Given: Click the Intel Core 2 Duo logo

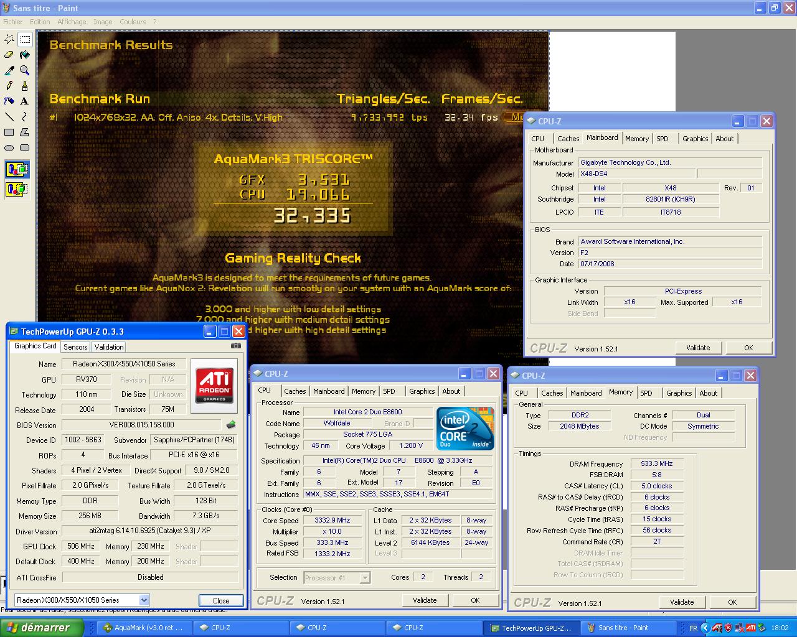Looking at the screenshot, I should [x=465, y=429].
